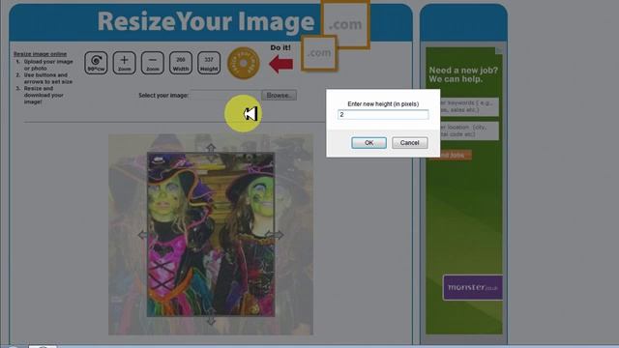This screenshot has height=348, width=619.
Task: Confirm the dialog with OK
Action: point(368,143)
